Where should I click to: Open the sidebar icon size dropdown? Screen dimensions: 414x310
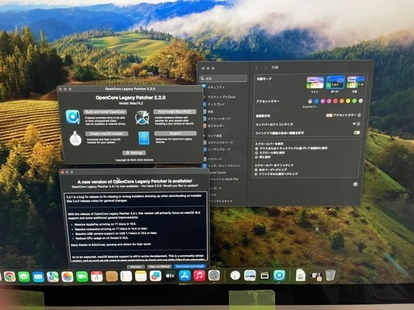[356, 124]
